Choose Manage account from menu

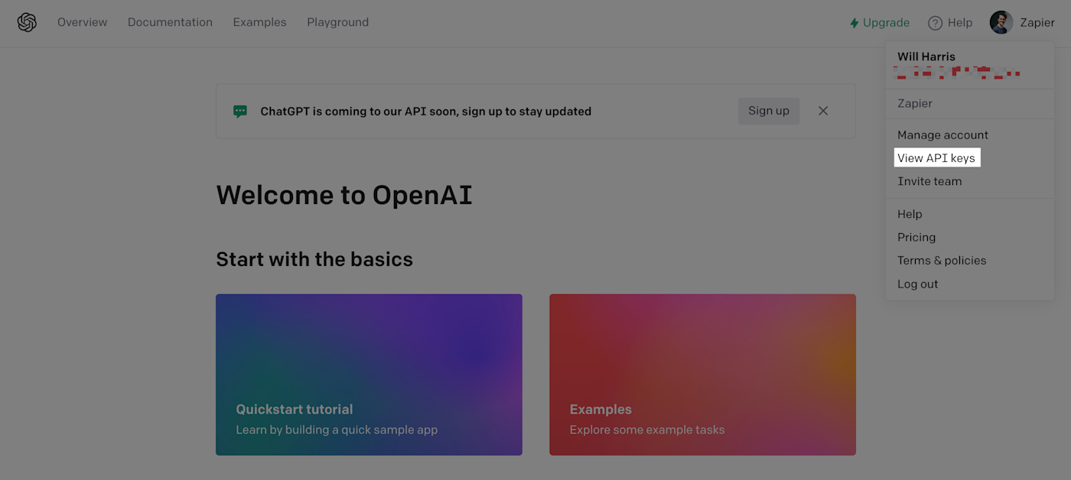coord(942,135)
